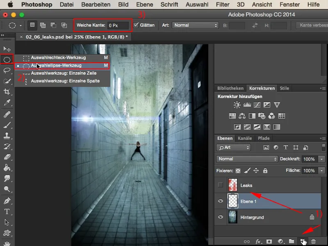Open the Ebene menu
The width and height of the screenshot is (328, 246).
pyautogui.click(x=145, y=5)
